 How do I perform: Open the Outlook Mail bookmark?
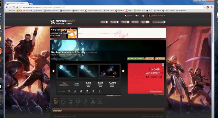[139, 11]
